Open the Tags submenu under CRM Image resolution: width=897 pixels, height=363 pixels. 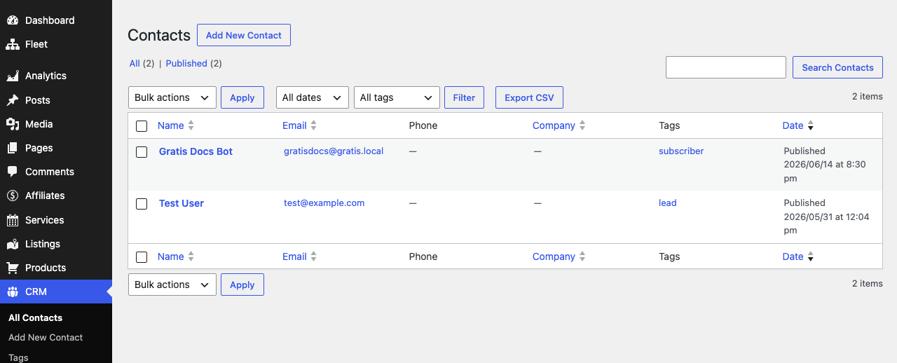coord(18,357)
